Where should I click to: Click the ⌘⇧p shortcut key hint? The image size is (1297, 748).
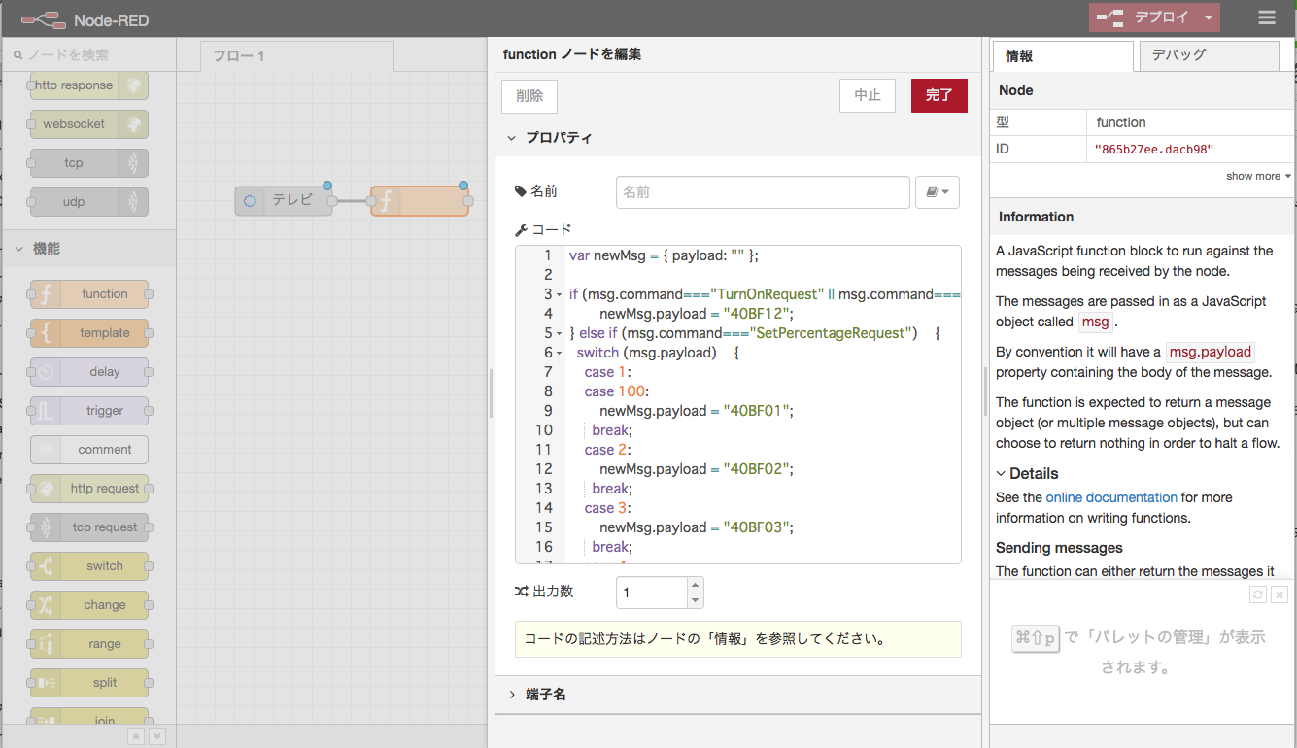pos(1036,638)
